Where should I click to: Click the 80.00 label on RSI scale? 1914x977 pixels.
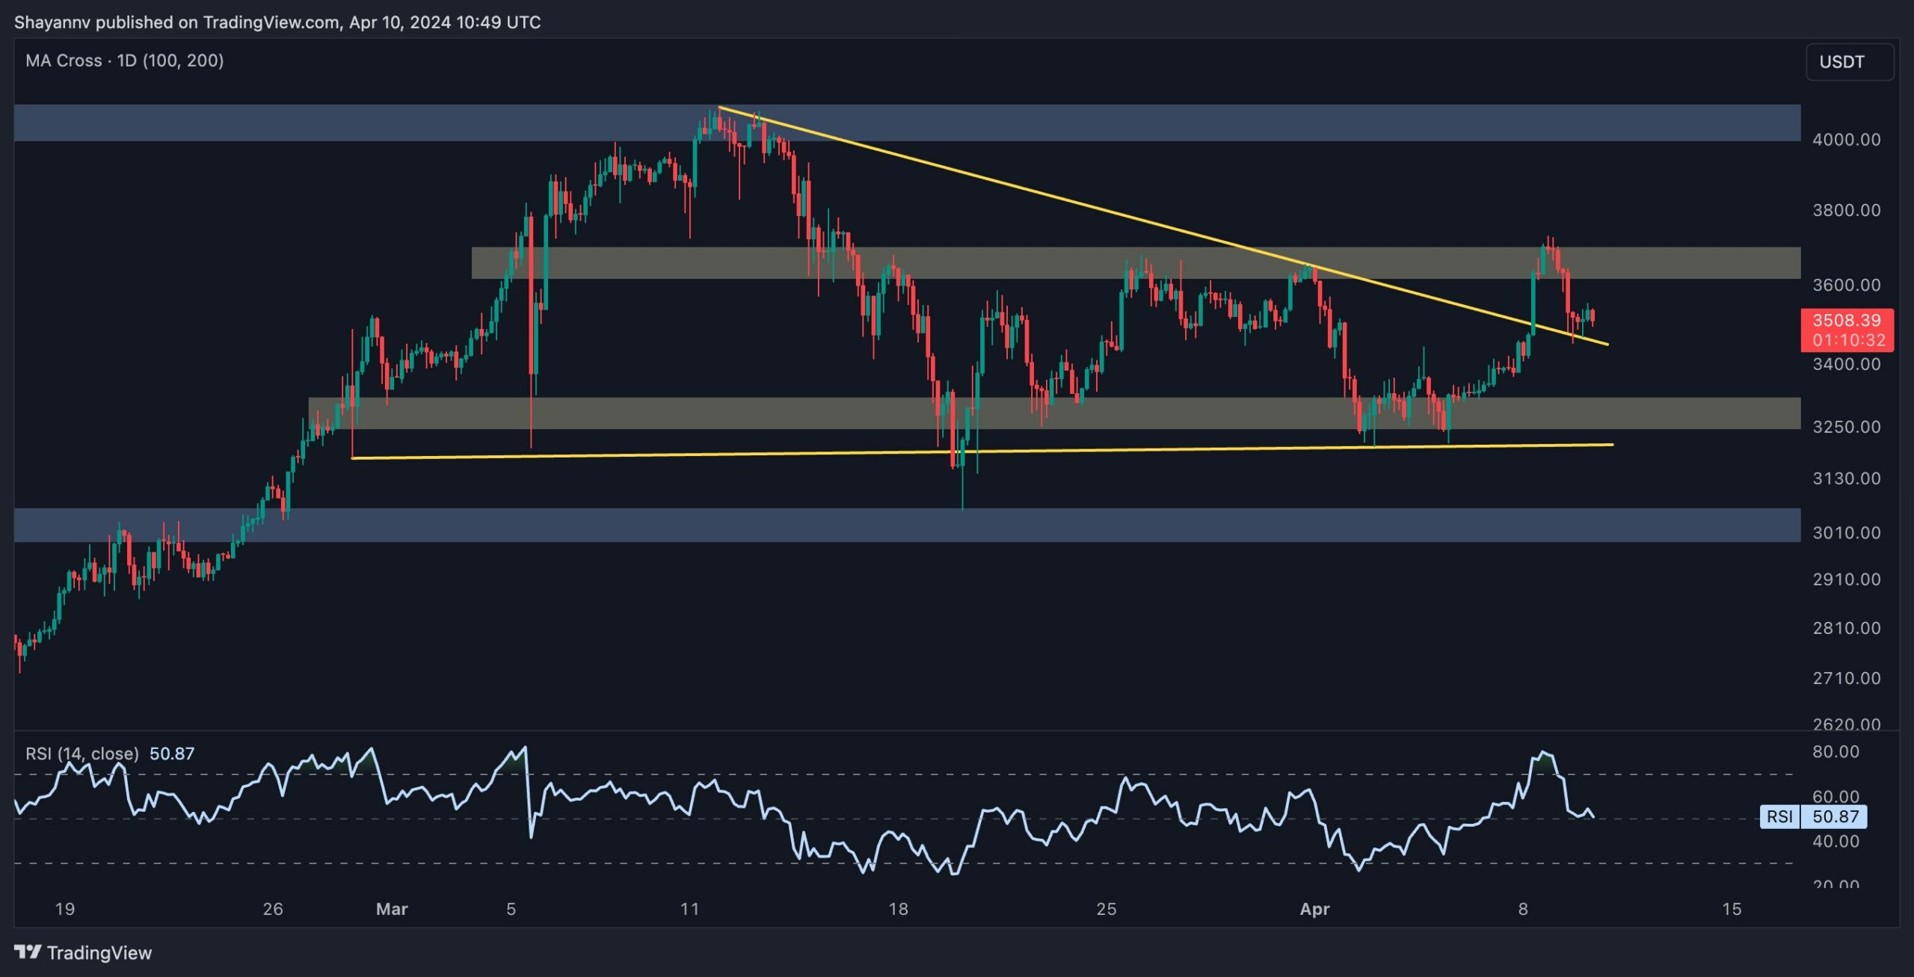1835,752
